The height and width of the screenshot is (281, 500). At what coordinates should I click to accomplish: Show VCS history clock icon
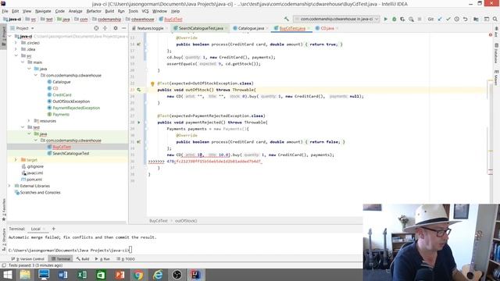456,19
